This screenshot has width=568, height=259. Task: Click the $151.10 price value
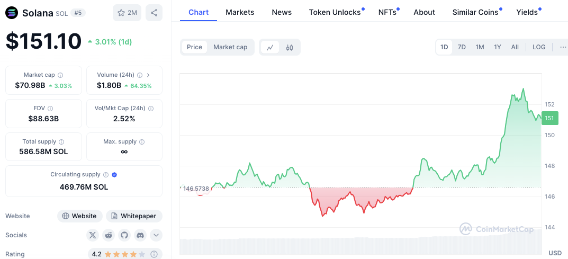click(43, 41)
